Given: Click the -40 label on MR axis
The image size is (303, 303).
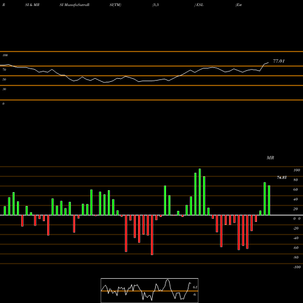Looking at the screenshot, I should tap(296, 238).
